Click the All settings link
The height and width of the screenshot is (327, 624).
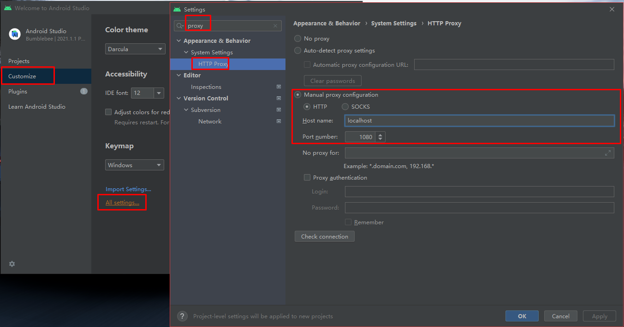[x=122, y=202]
